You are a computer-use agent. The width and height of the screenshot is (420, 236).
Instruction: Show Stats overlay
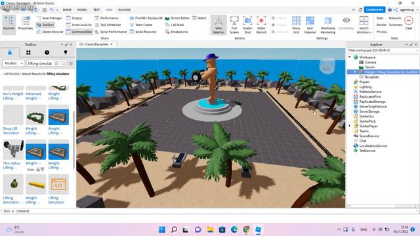pos(380,18)
